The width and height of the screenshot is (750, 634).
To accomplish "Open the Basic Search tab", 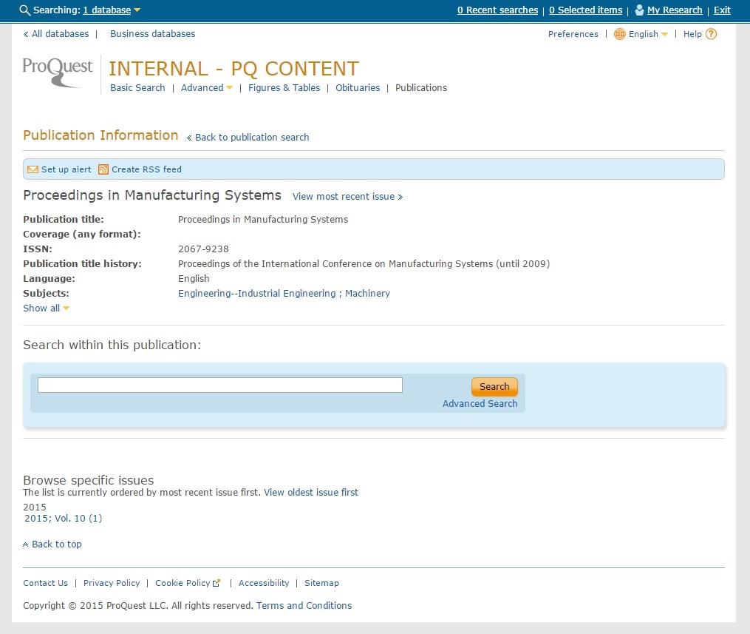I will point(137,87).
